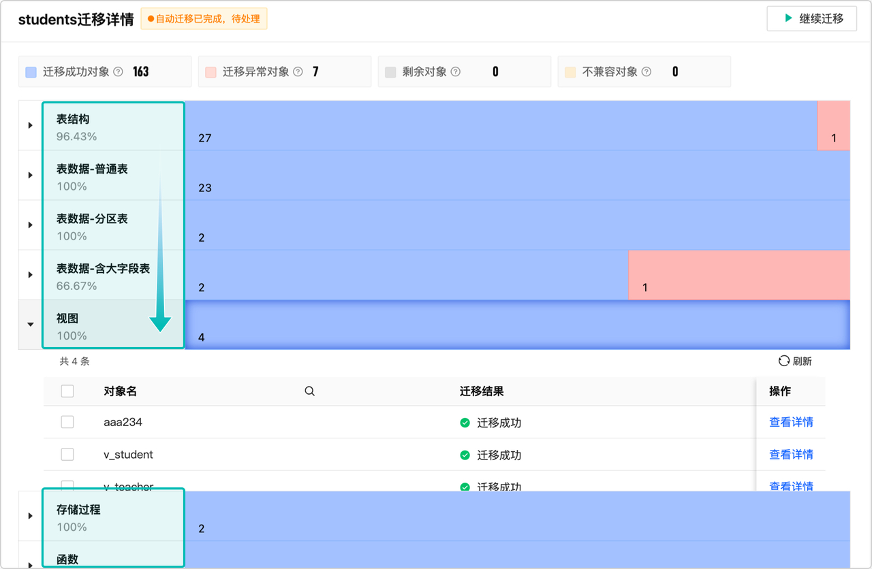Click the refresh icon above the operations column

click(783, 361)
